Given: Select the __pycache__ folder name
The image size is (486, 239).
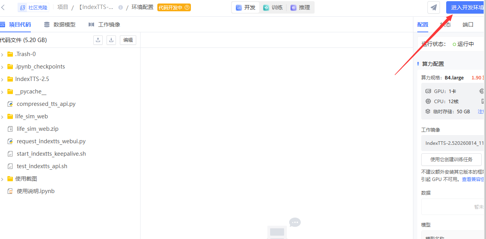Looking at the screenshot, I should [31, 91].
